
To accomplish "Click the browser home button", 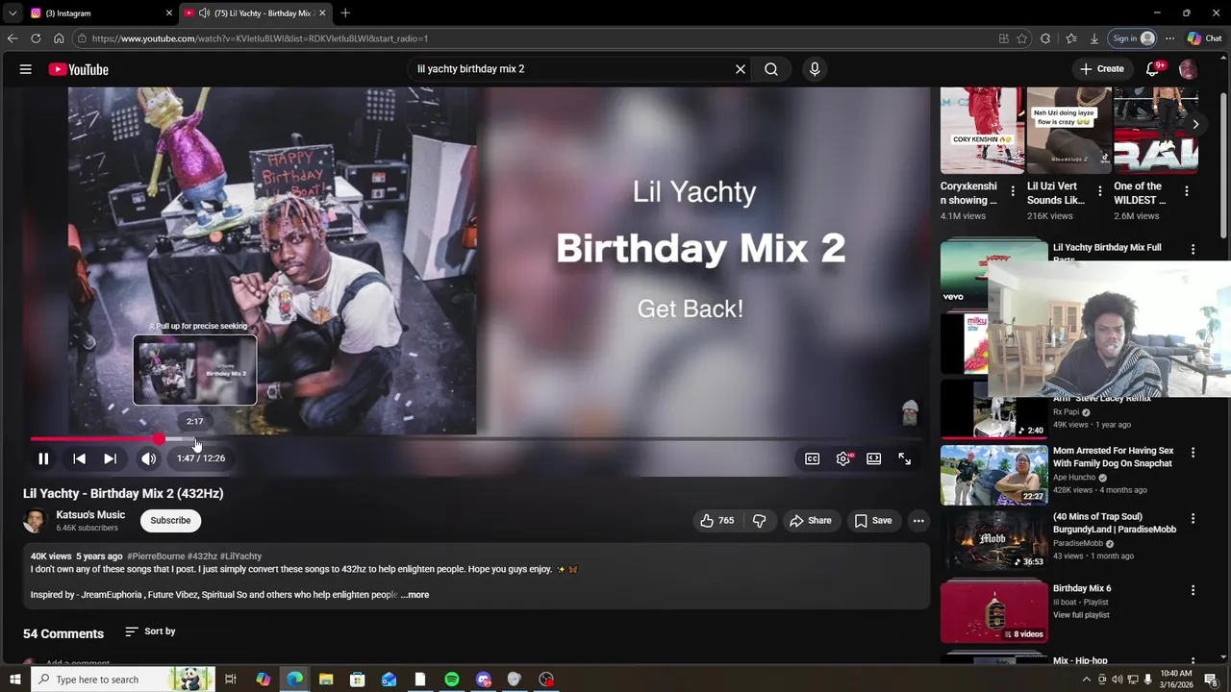I will pyautogui.click(x=59, y=38).
